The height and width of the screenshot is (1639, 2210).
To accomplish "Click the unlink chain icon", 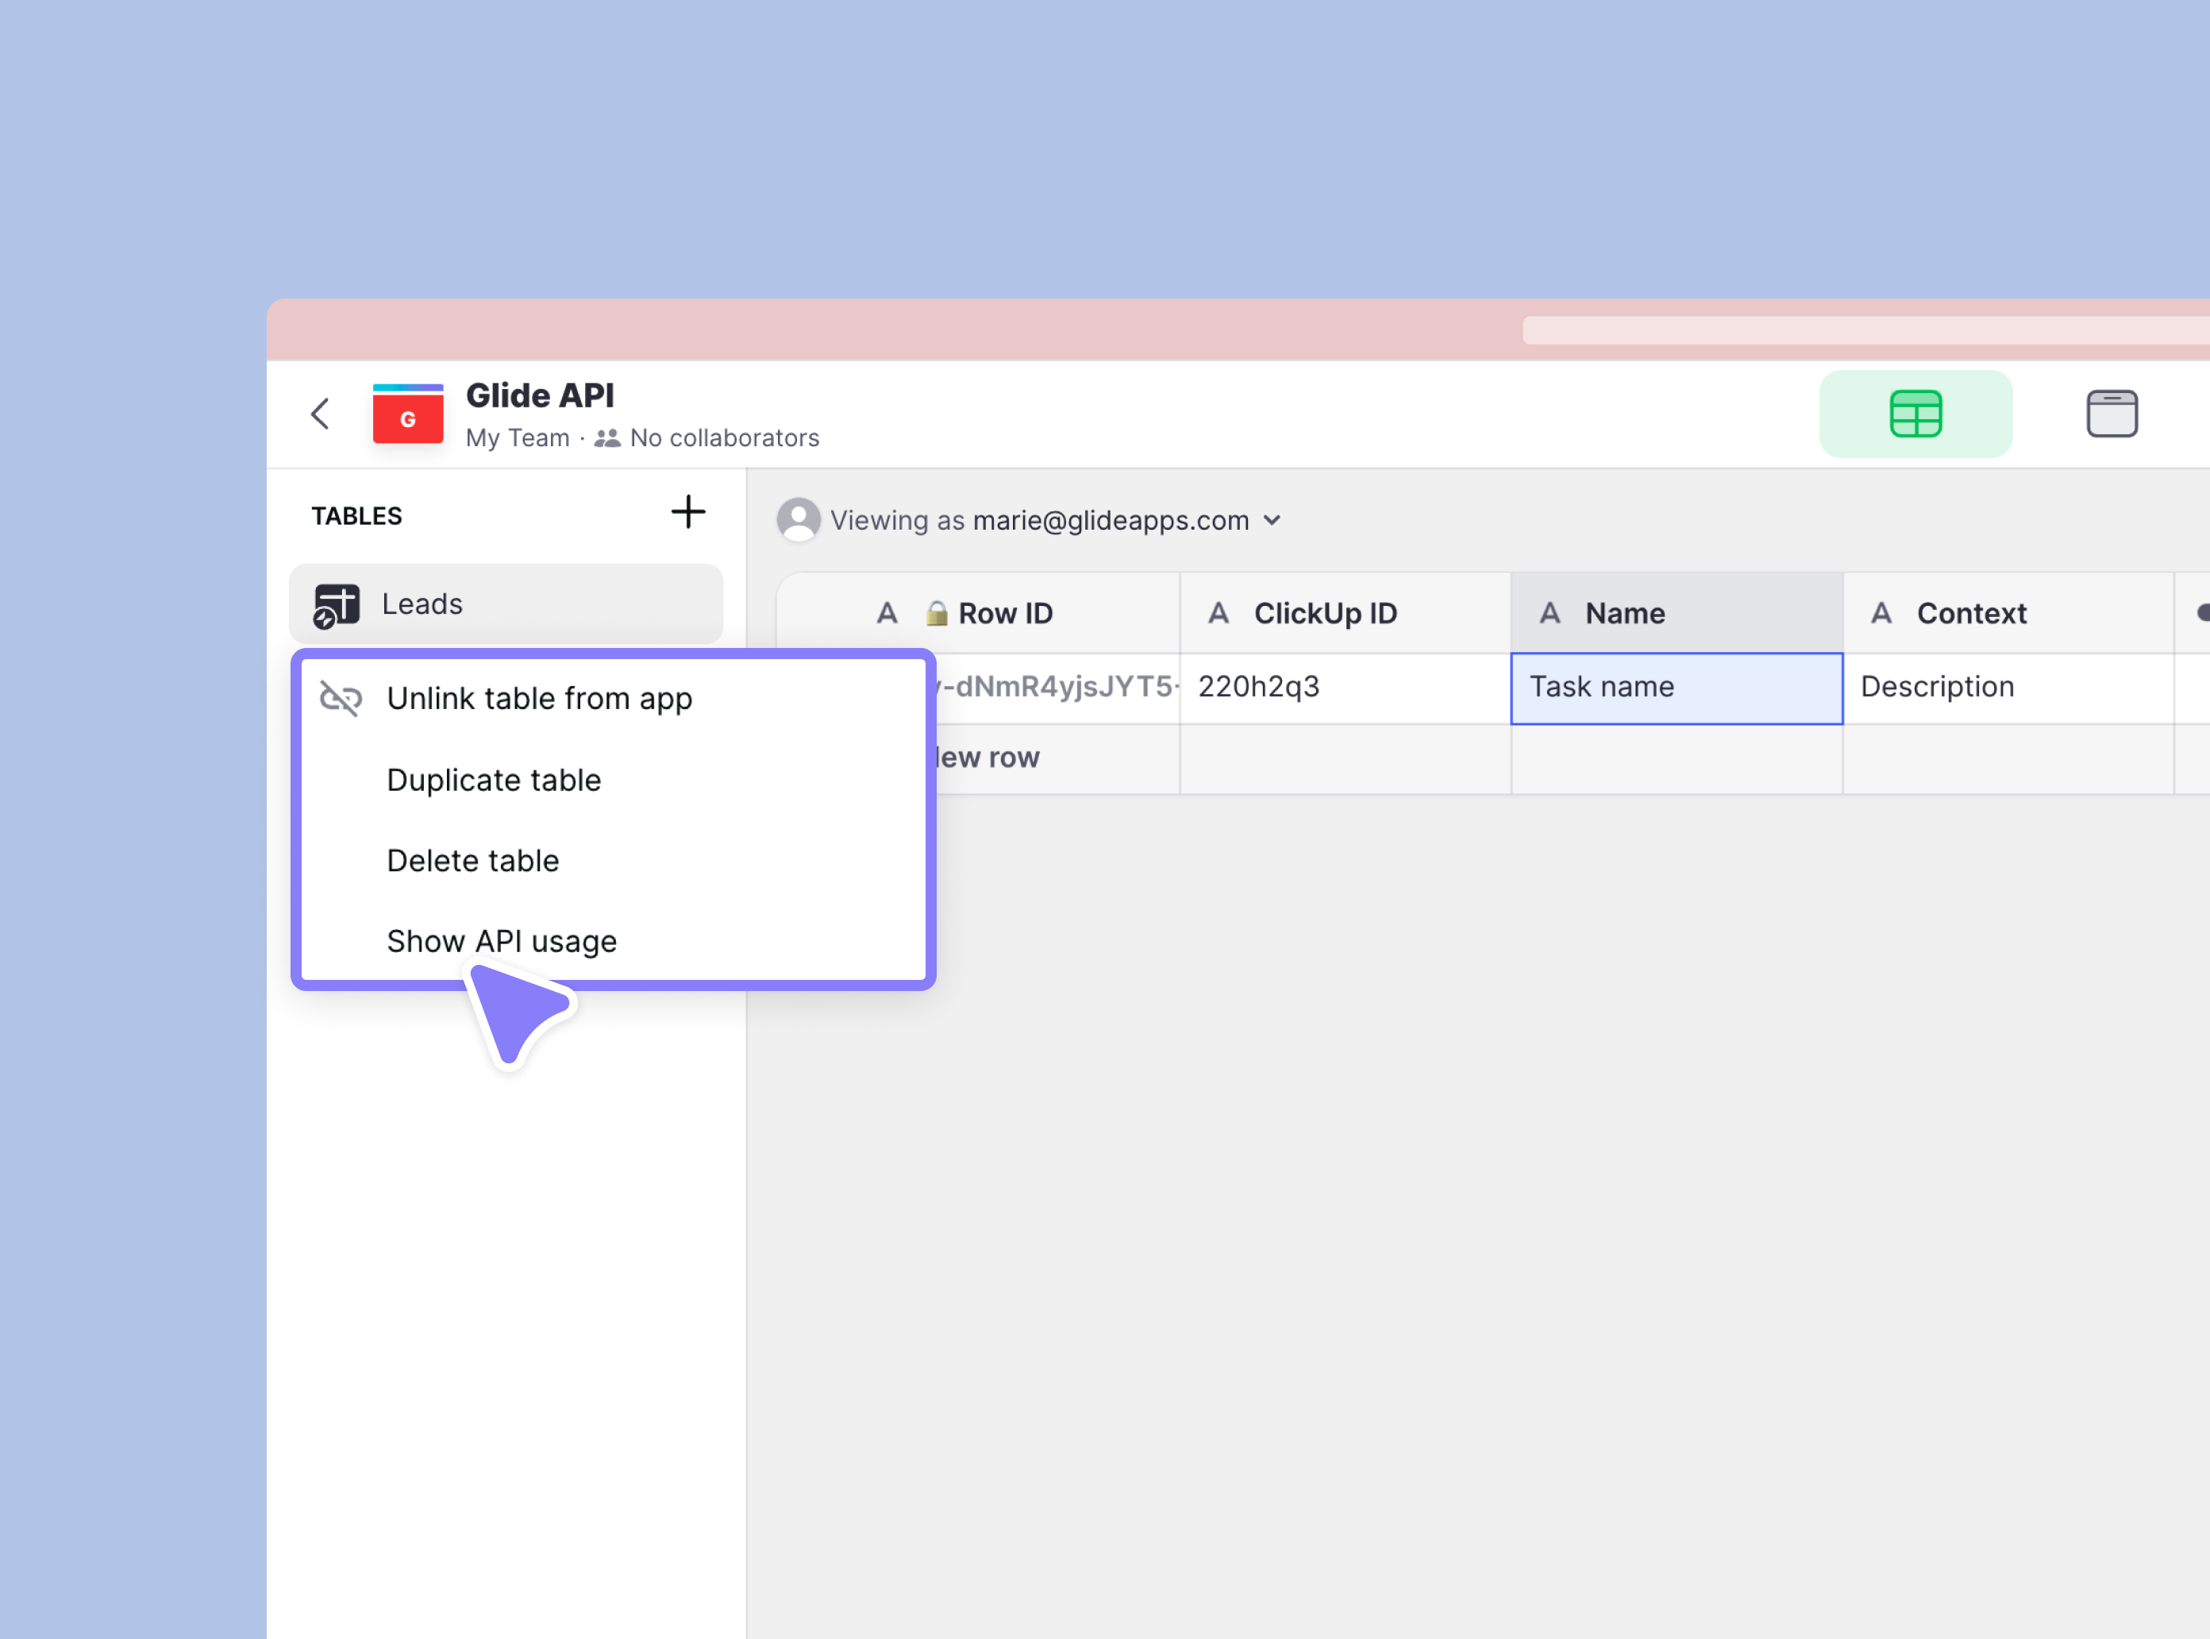I will click(341, 699).
